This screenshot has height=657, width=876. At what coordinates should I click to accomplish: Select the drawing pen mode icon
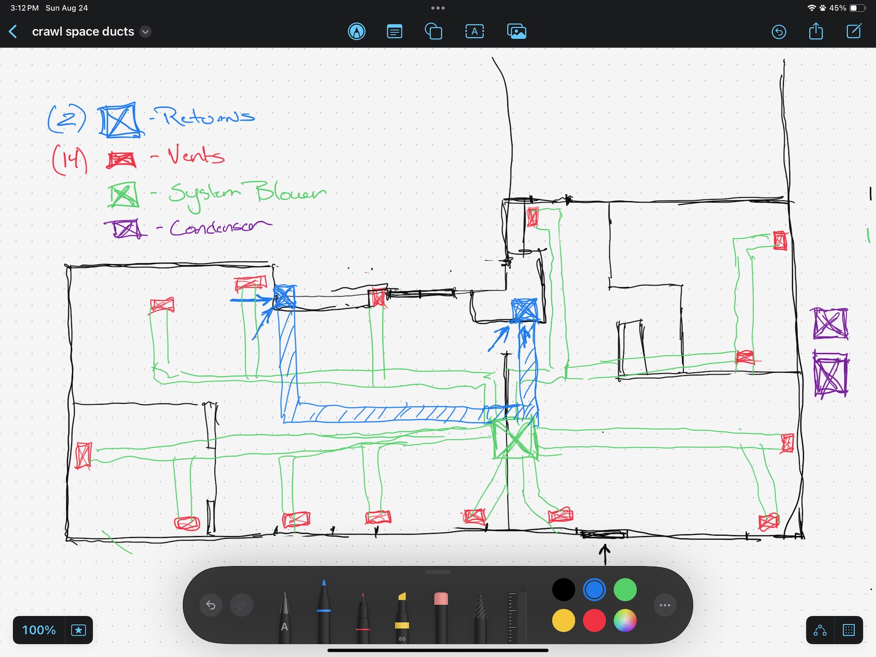tap(356, 31)
